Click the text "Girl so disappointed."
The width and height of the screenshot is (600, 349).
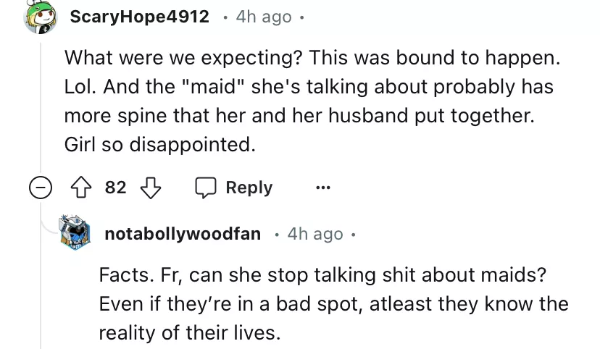[x=160, y=145]
